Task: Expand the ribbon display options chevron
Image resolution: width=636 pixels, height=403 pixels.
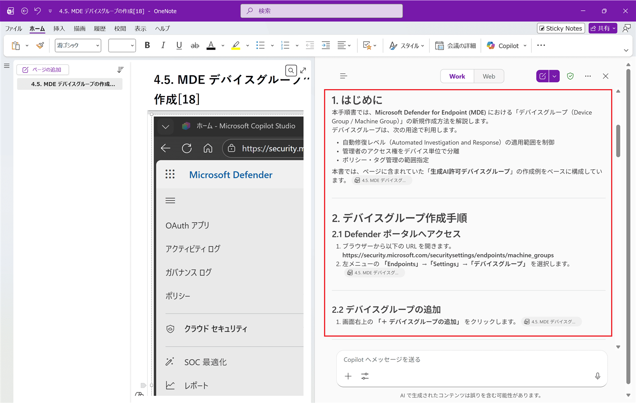Action: click(626, 50)
